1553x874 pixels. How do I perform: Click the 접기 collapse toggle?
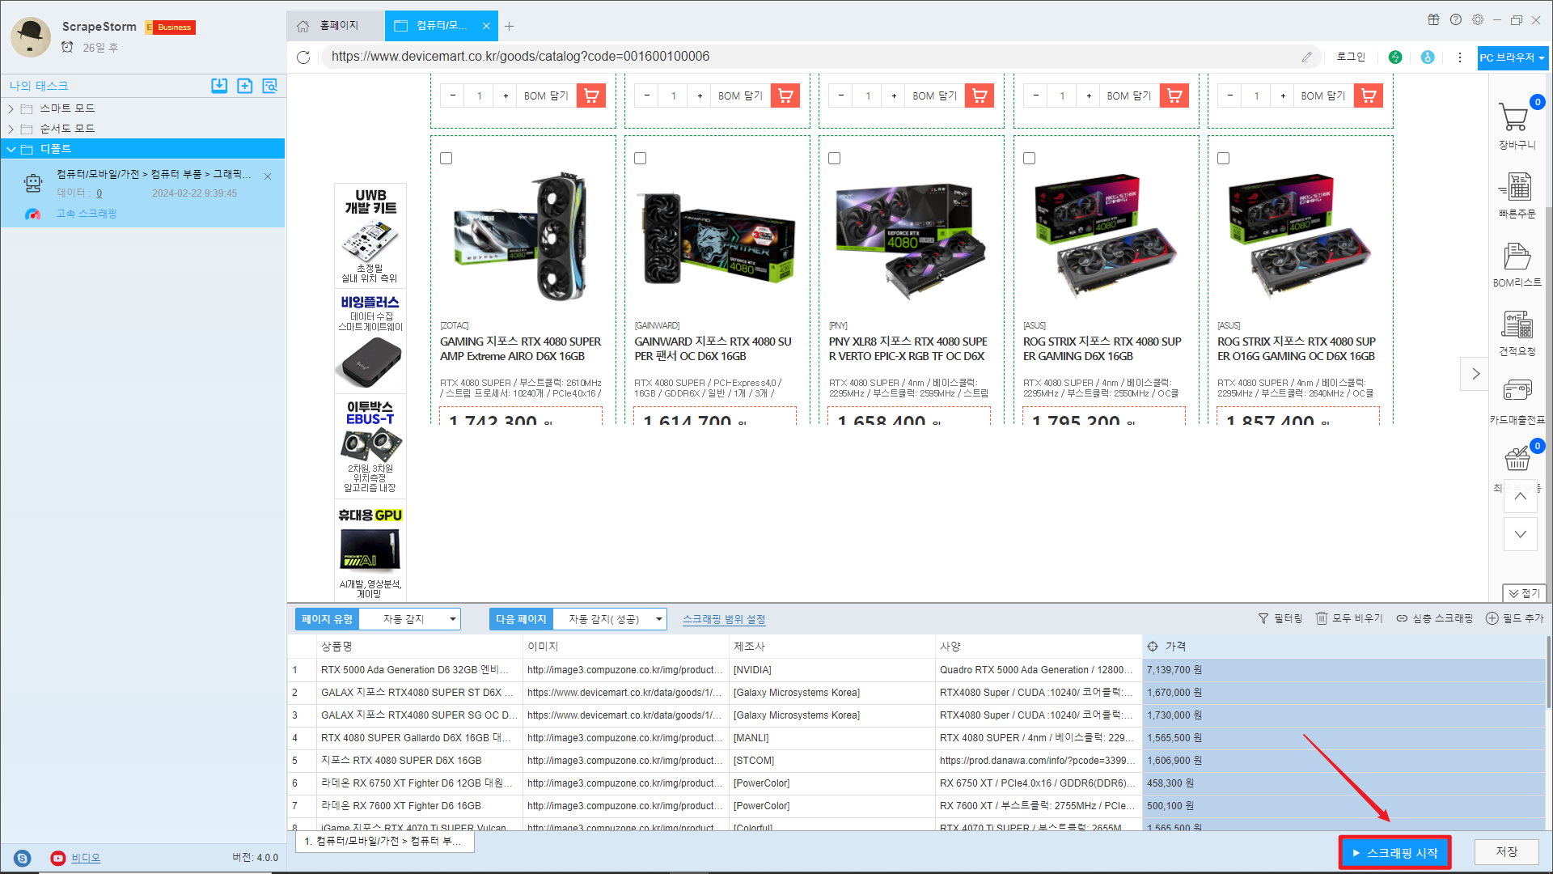1524,593
